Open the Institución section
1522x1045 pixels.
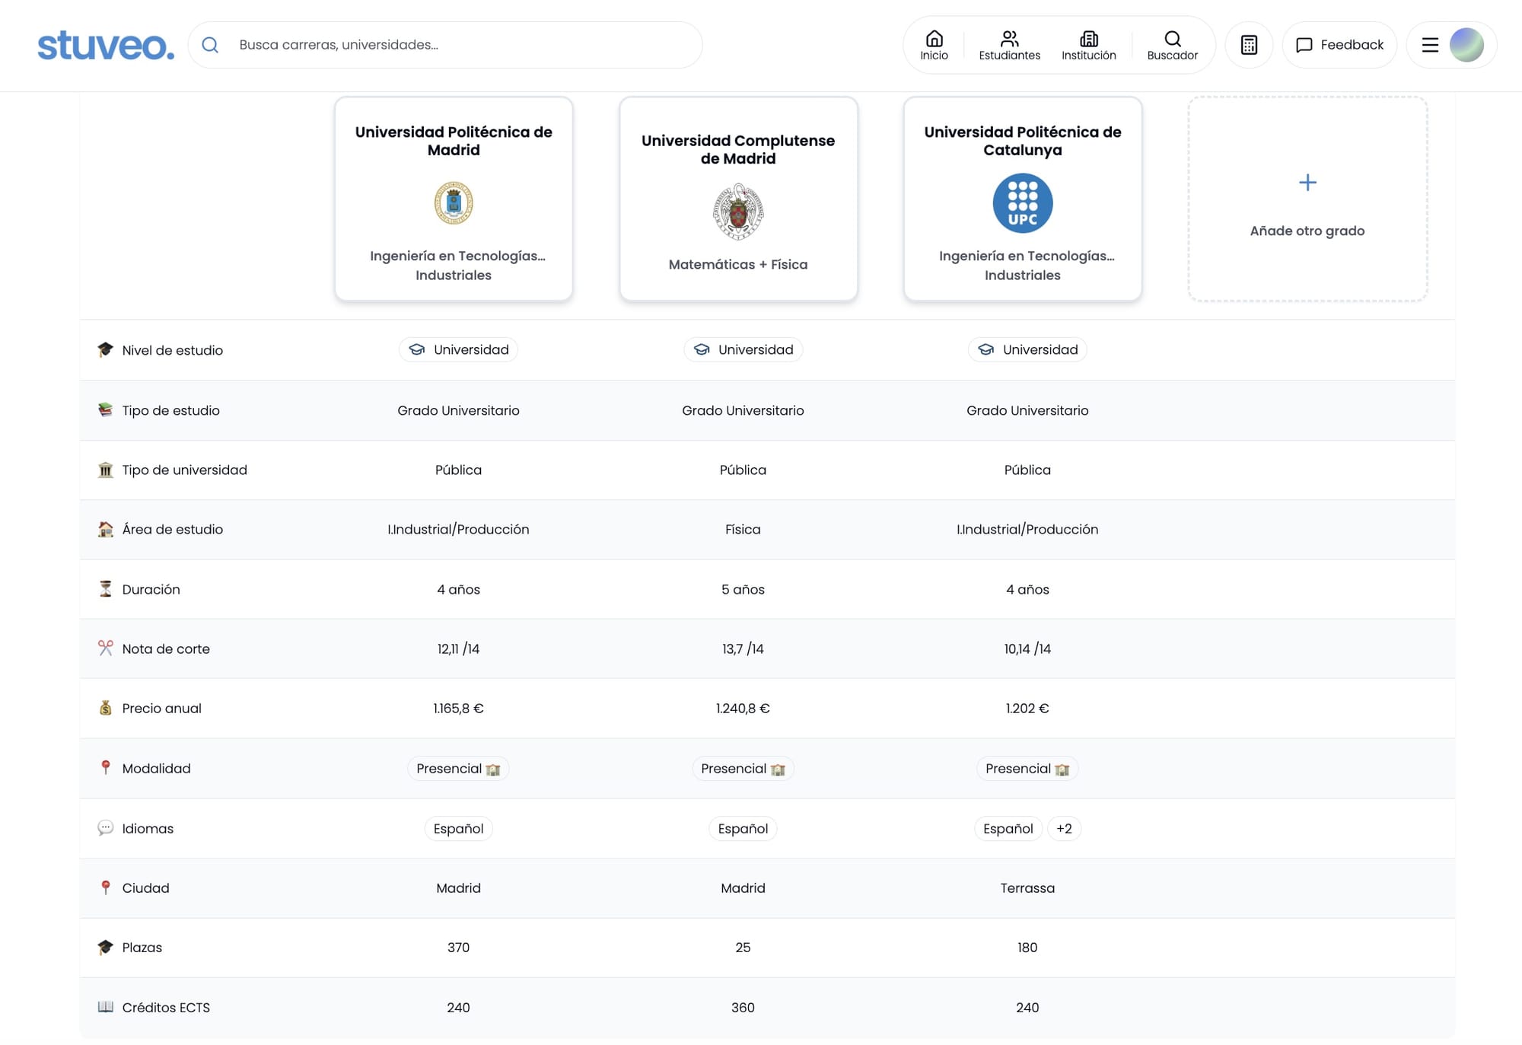coord(1088,45)
